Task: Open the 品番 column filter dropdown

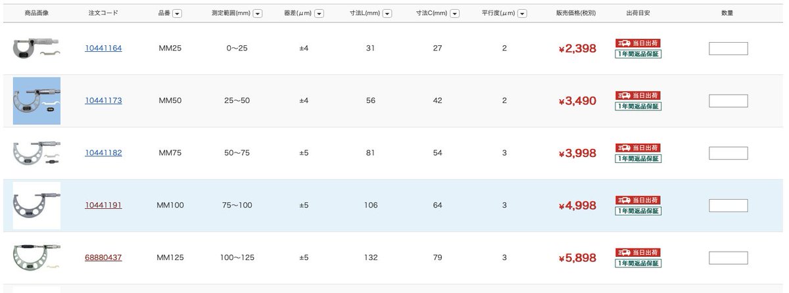Action: point(178,13)
